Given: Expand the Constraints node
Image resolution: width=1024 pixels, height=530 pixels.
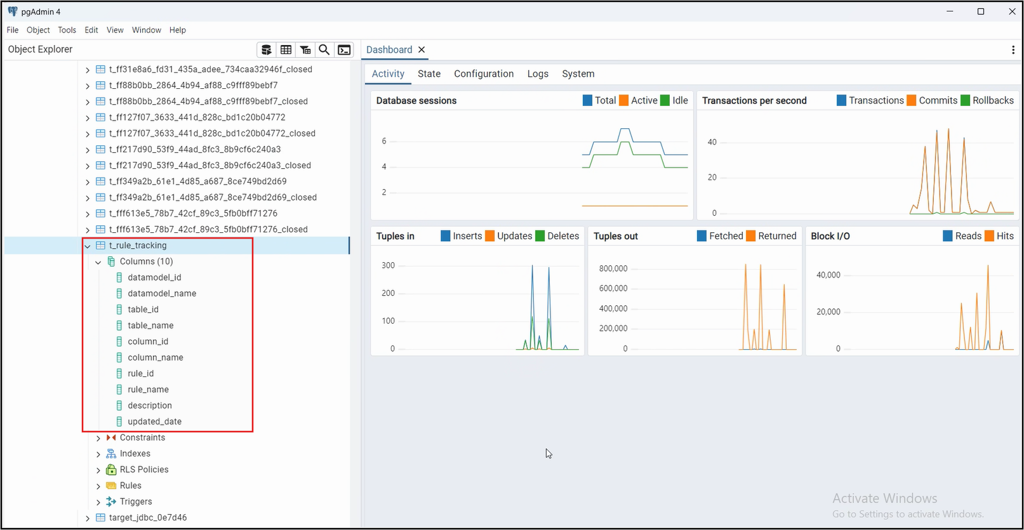Looking at the screenshot, I should [x=98, y=438].
